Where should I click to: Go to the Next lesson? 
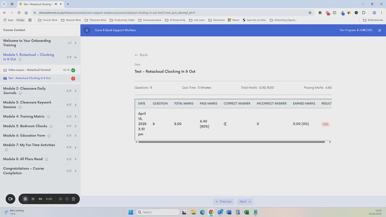click(245, 202)
